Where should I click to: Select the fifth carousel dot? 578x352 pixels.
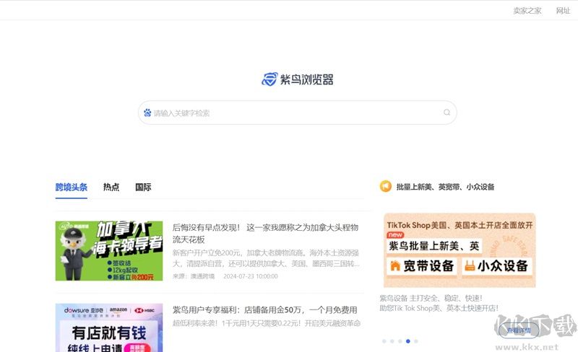point(416,341)
